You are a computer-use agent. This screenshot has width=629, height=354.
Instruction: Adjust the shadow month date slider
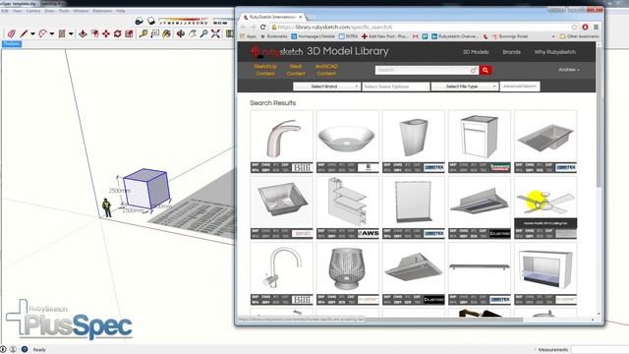[184, 21]
